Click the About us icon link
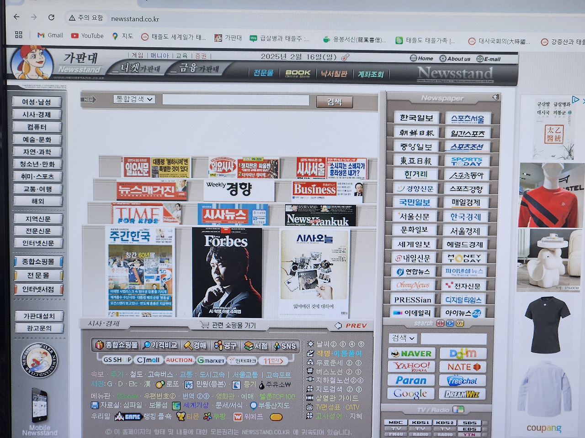 pyautogui.click(x=455, y=59)
